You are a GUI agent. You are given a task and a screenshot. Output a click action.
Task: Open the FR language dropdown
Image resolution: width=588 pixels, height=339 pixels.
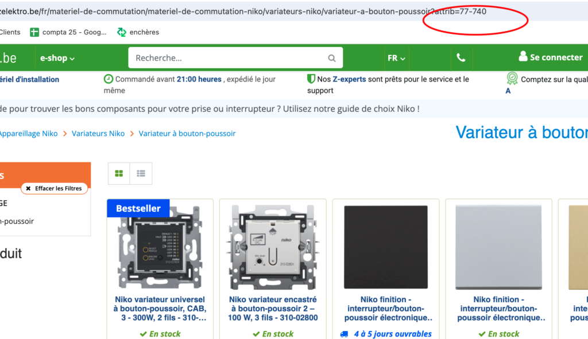tap(396, 58)
